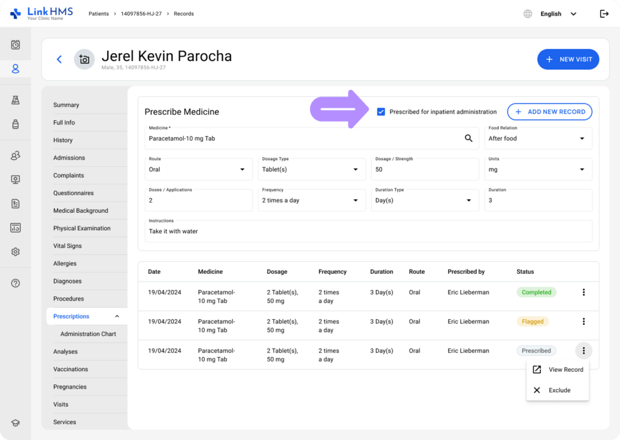Open the Food Relation dropdown
This screenshot has width=620, height=440.
pyautogui.click(x=538, y=138)
